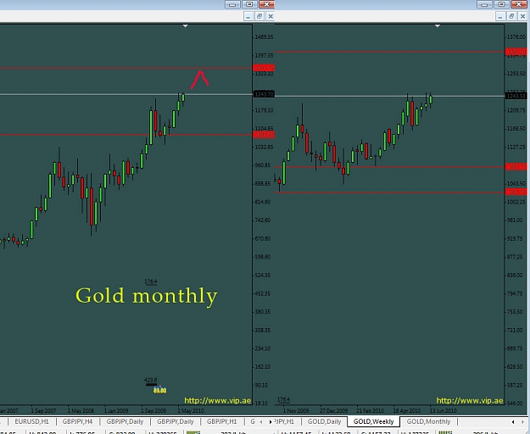Click the 89.80 yellow price label
Image resolution: width=530 pixels, height=434 pixels.
pos(160,391)
